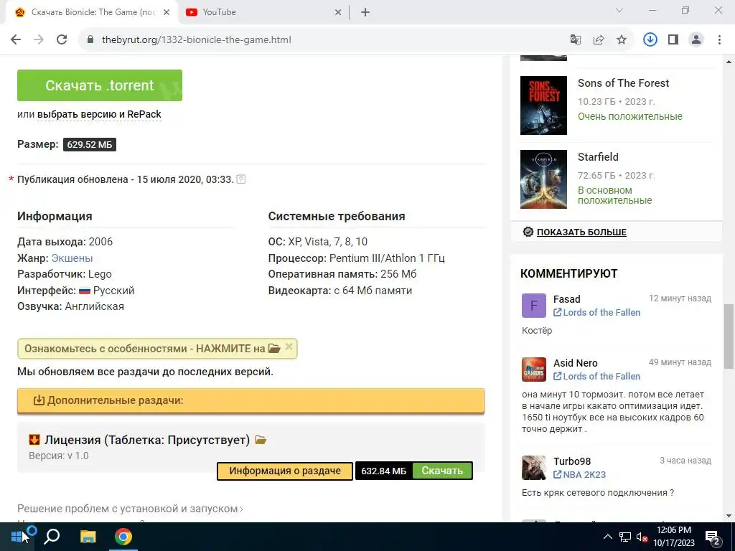The image size is (735, 551).
Task: Click the page vertical scrollbar thumb
Action: [x=729, y=336]
